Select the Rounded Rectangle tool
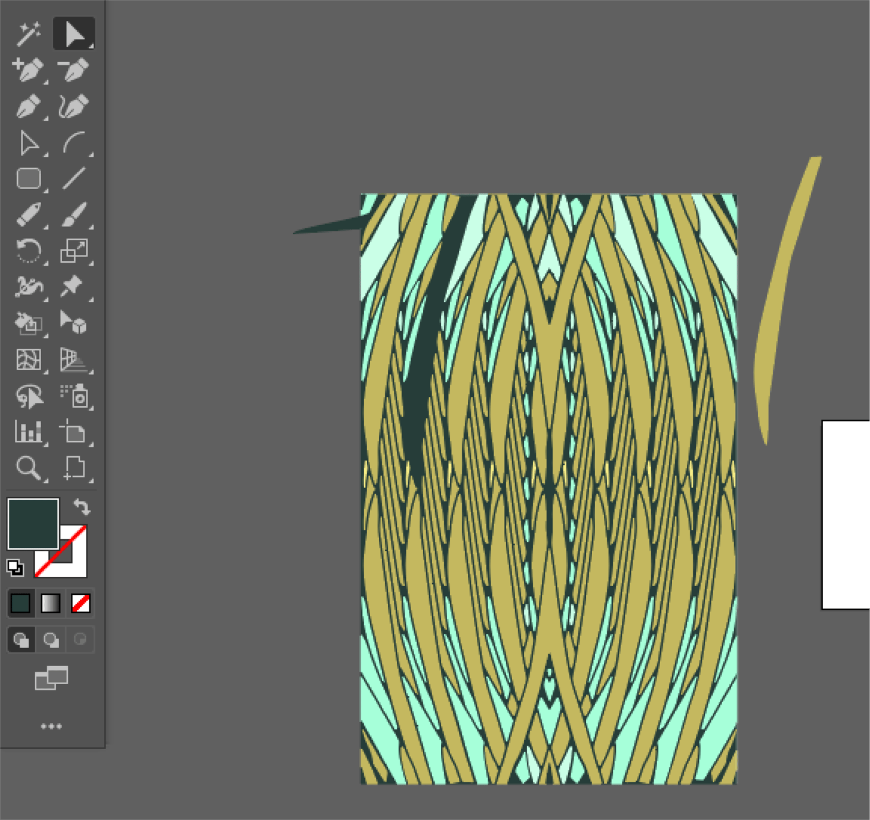The height and width of the screenshot is (820, 870). point(28,179)
